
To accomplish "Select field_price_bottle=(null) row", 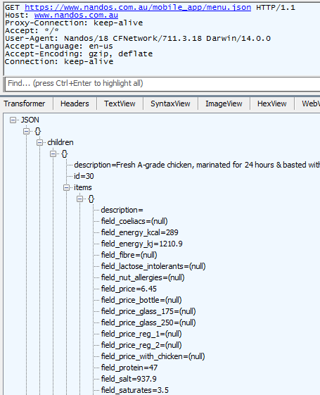I will tap(141, 300).
